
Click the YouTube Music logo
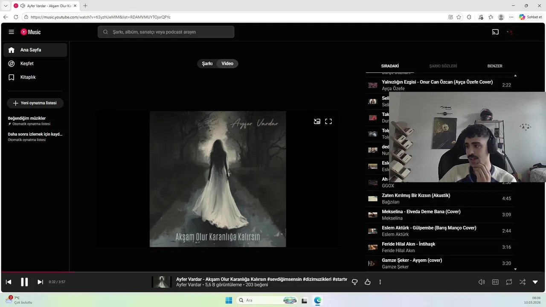click(31, 32)
